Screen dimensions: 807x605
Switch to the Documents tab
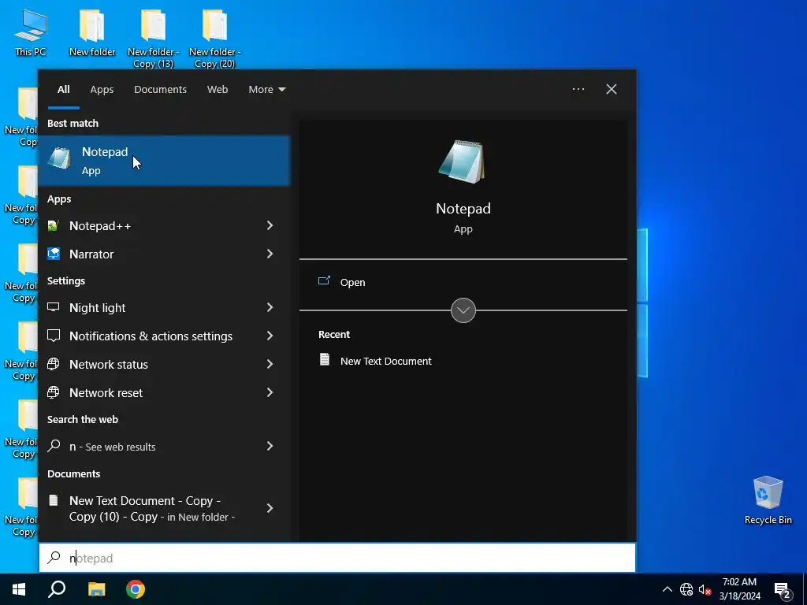(x=160, y=90)
